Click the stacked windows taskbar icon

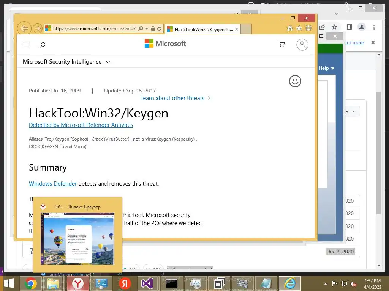tap(219, 283)
